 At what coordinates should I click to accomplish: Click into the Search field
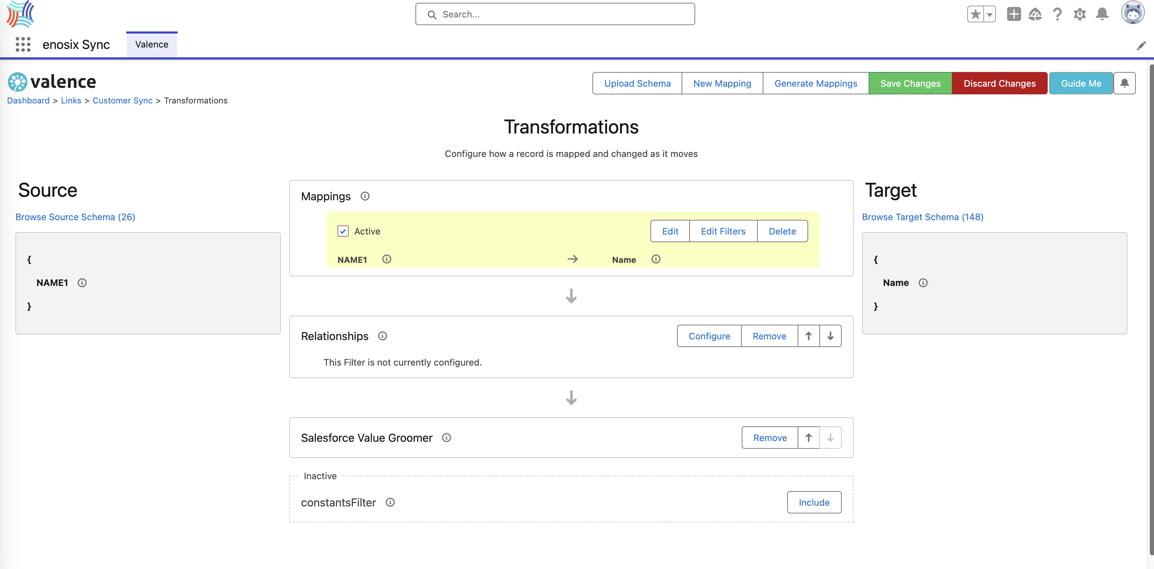coord(555,14)
